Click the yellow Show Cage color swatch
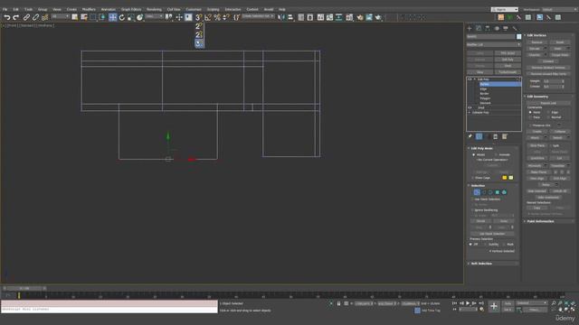Viewport: 579px width, 325px height. pyautogui.click(x=511, y=178)
